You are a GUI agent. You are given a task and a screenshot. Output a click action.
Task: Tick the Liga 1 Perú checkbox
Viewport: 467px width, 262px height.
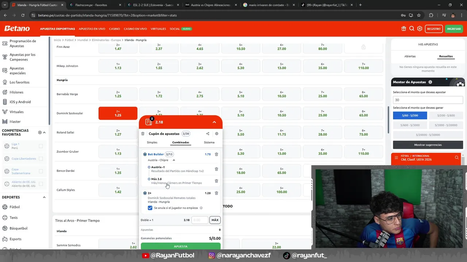(x=41, y=146)
